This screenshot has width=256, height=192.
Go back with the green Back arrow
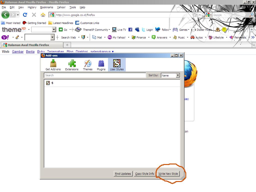(5, 15)
